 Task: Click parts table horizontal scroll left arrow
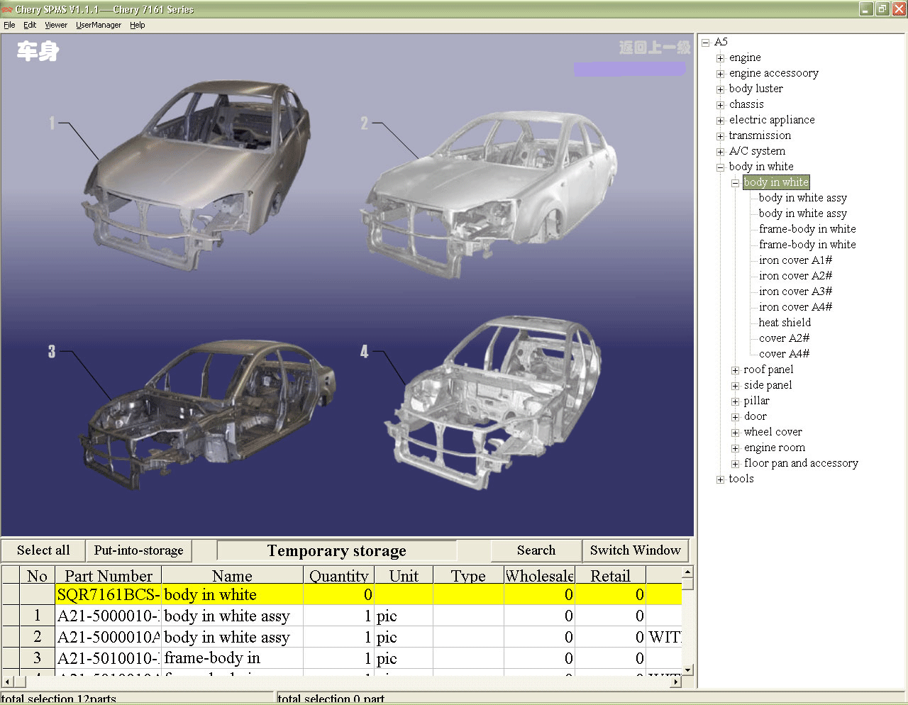[x=7, y=682]
